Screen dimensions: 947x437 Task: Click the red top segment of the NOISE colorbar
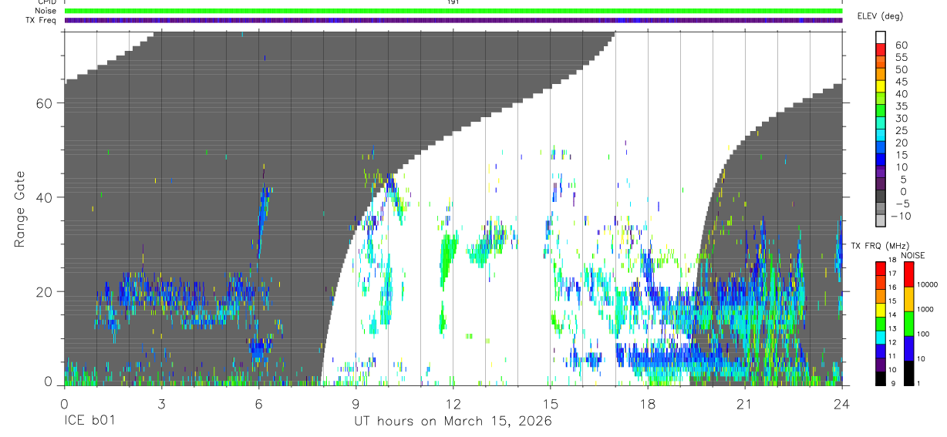tap(909, 275)
